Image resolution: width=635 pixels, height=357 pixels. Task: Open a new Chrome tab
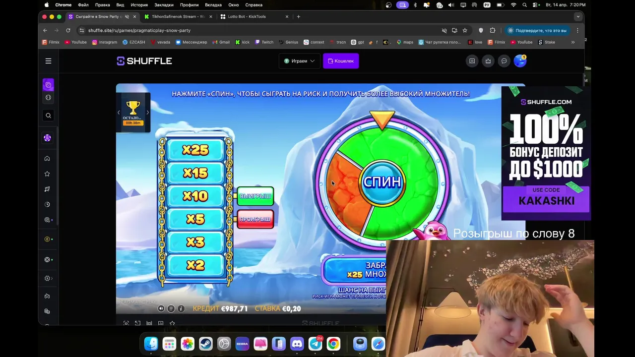(x=298, y=16)
